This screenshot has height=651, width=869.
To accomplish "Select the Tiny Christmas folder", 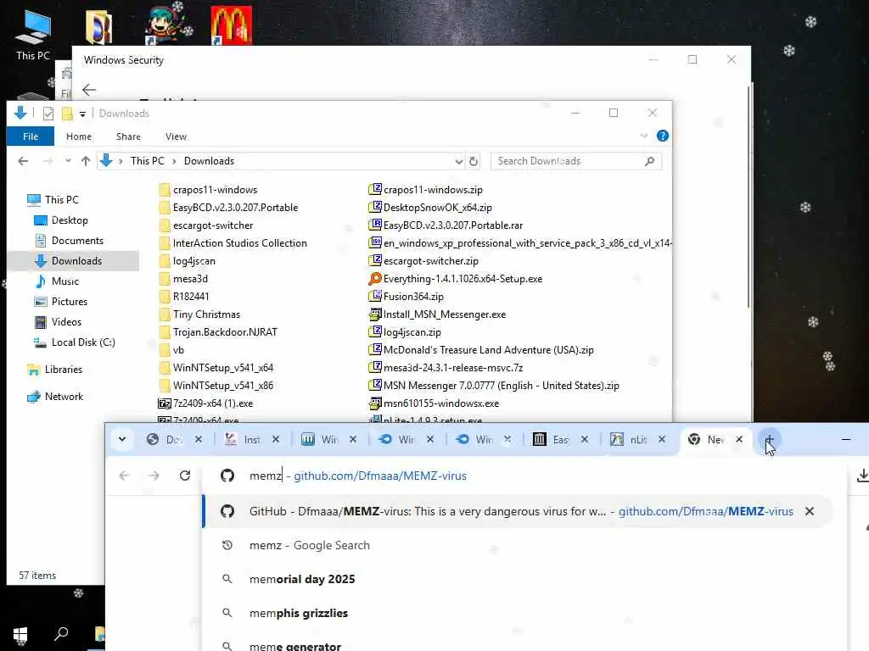I will click(199, 314).
